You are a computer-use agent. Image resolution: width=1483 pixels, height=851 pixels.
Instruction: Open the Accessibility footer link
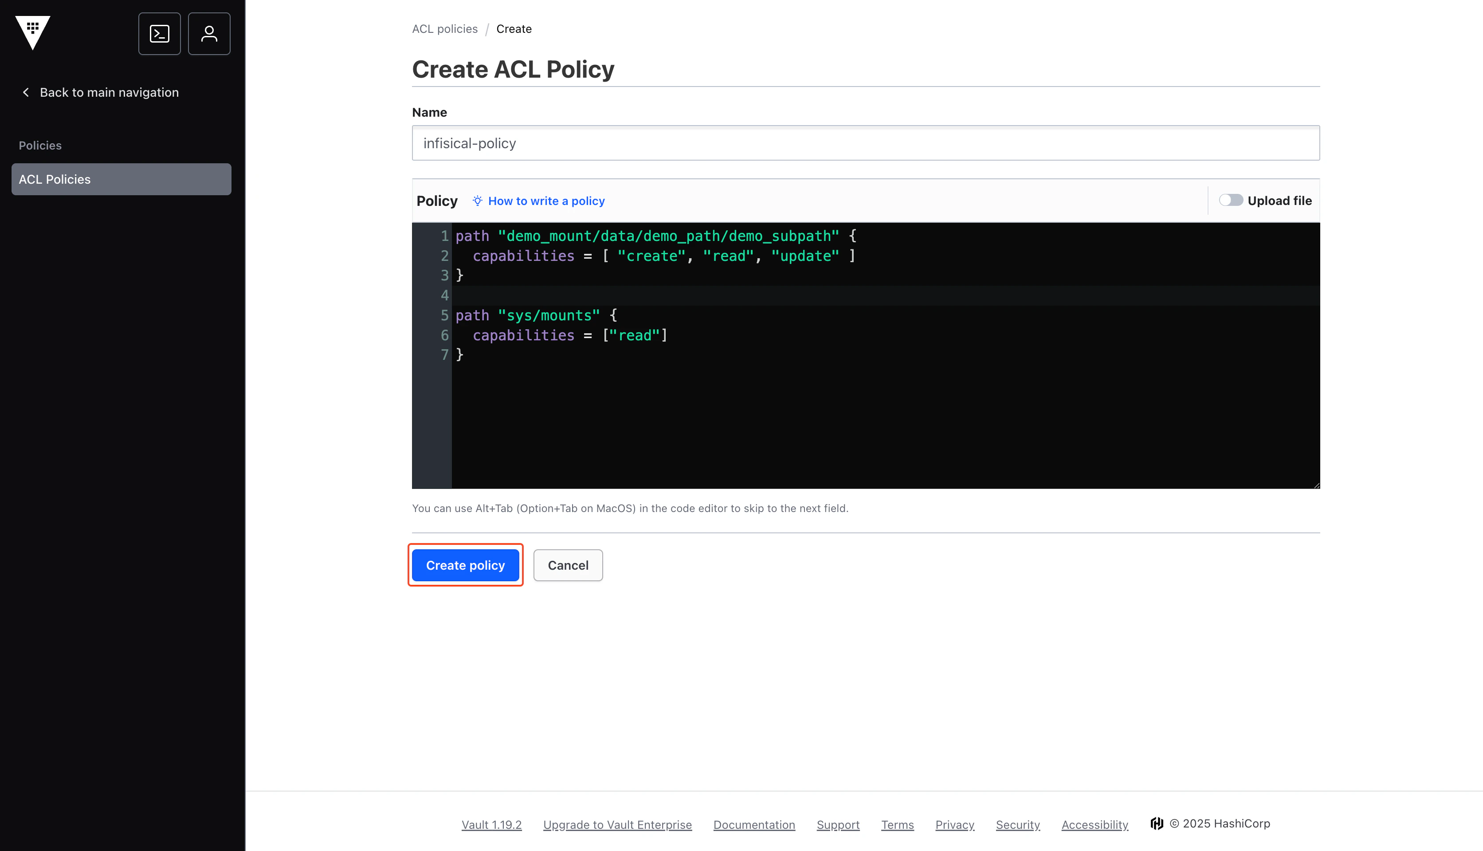point(1095,825)
